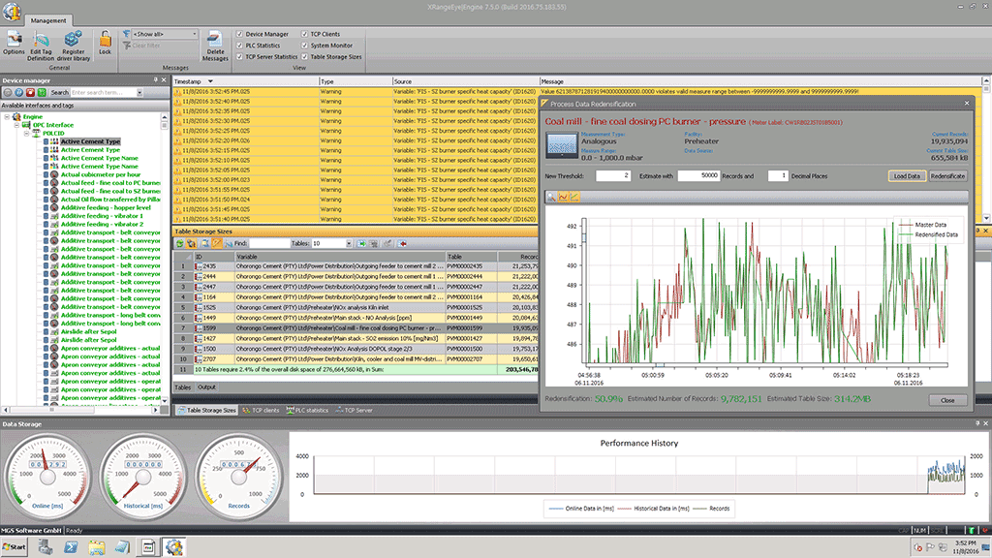The width and height of the screenshot is (992, 558).
Task: Close the Process Data Redensification dialog with Close button
Action: (x=947, y=400)
